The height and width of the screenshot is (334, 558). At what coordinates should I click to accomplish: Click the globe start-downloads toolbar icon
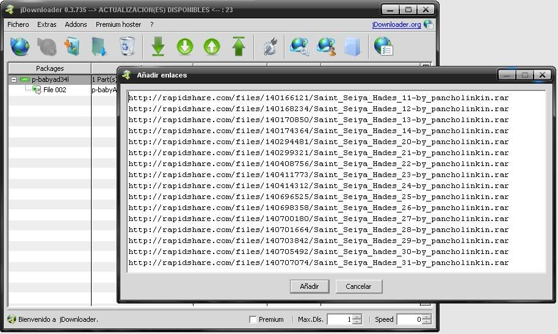(20, 46)
